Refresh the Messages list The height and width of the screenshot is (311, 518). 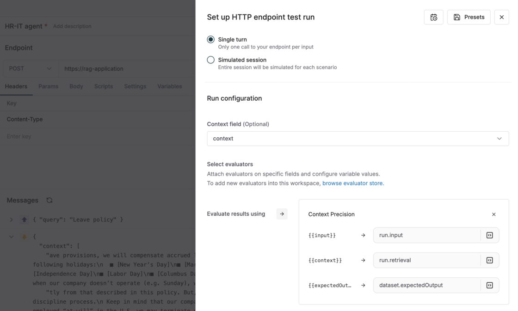coord(49,200)
